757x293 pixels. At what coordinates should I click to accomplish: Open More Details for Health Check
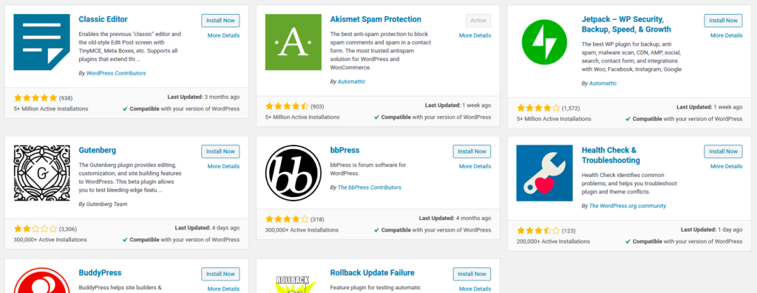(727, 166)
